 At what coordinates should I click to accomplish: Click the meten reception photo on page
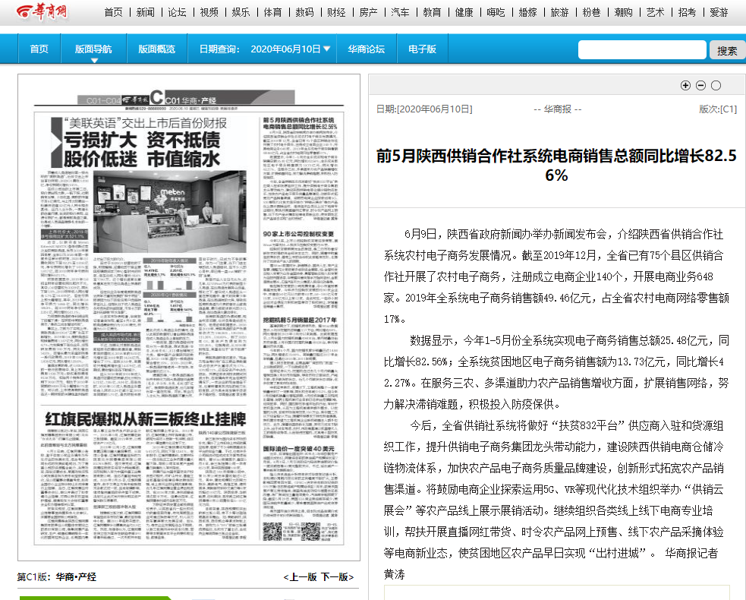click(170, 211)
